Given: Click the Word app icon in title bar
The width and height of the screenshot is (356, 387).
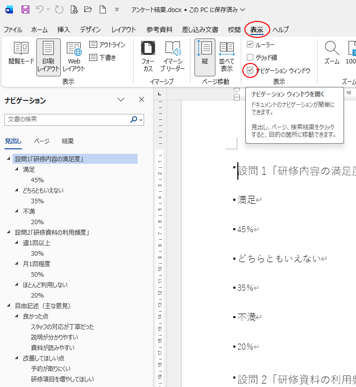Looking at the screenshot, I should point(9,10).
